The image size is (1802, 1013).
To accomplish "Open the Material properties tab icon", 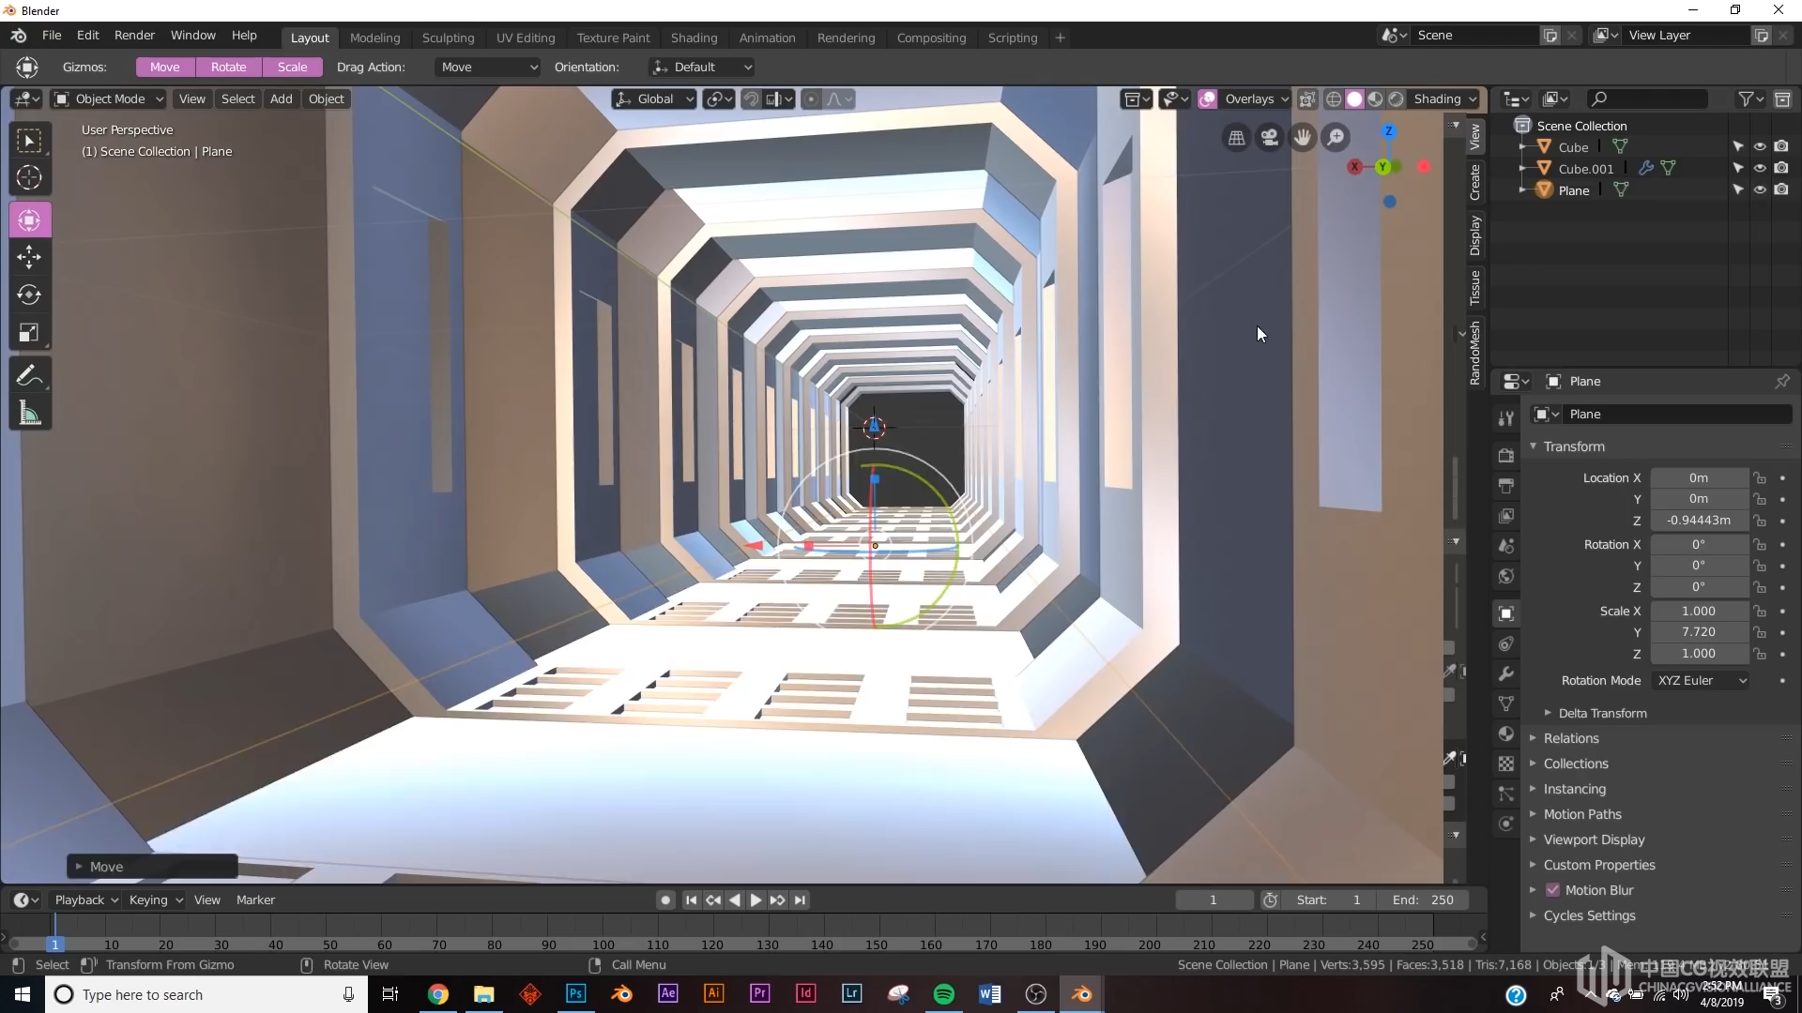I will click(x=1506, y=733).
